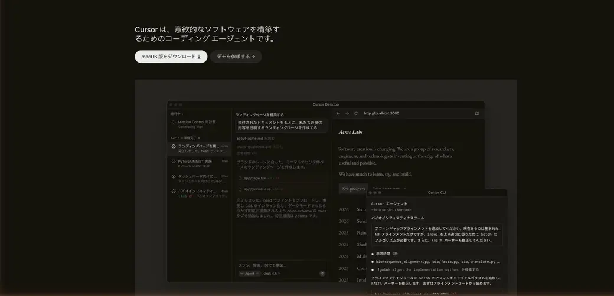Viewport: 614px width, 296px height.
Task: Click about-acme.md を読む entry
Action: (256, 139)
